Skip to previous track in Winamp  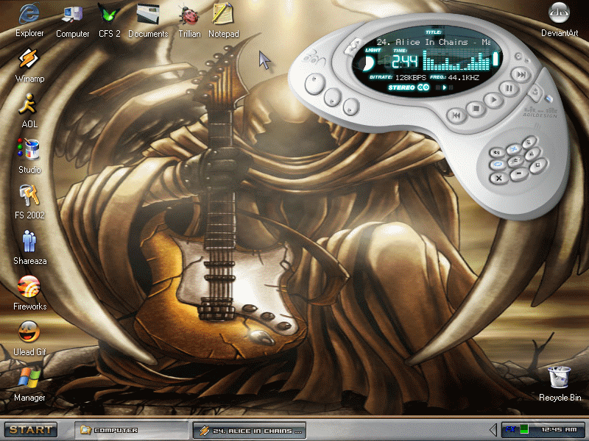456,115
